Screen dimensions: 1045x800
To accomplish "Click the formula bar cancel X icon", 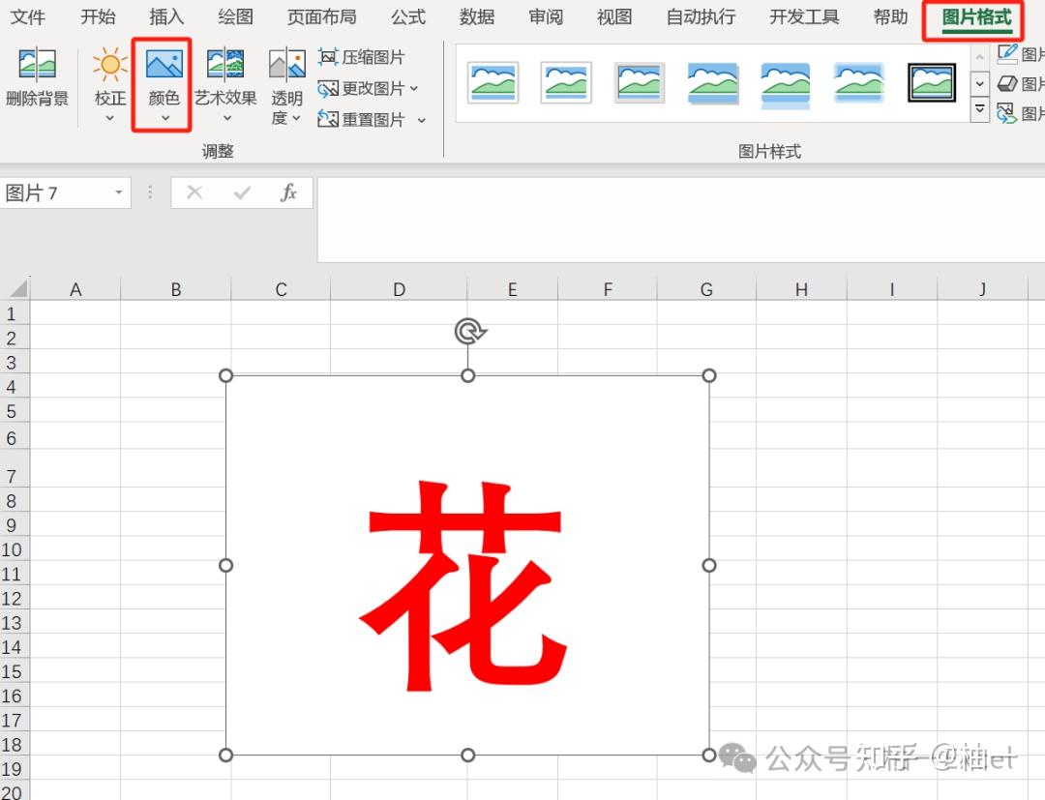I will [194, 193].
